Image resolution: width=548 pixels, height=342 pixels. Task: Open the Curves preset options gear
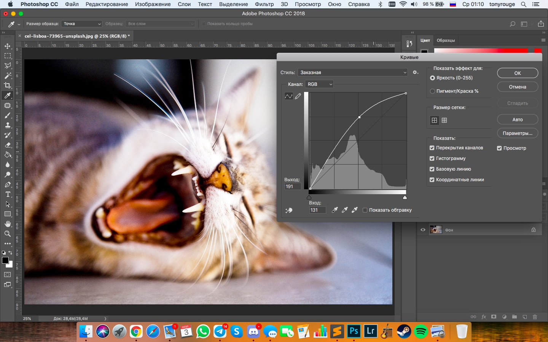tap(415, 72)
